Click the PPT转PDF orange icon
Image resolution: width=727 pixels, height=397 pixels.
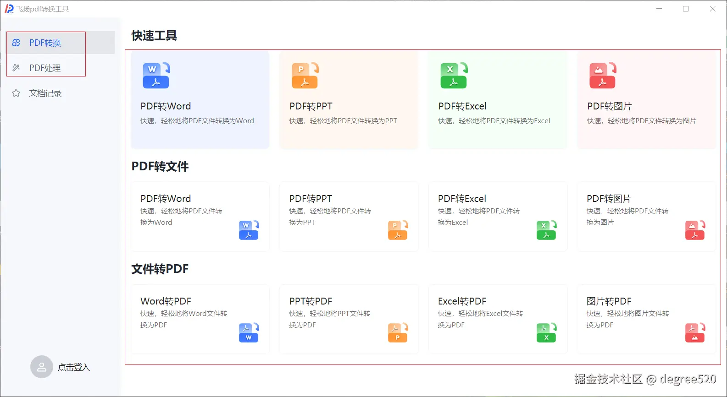[x=398, y=333]
